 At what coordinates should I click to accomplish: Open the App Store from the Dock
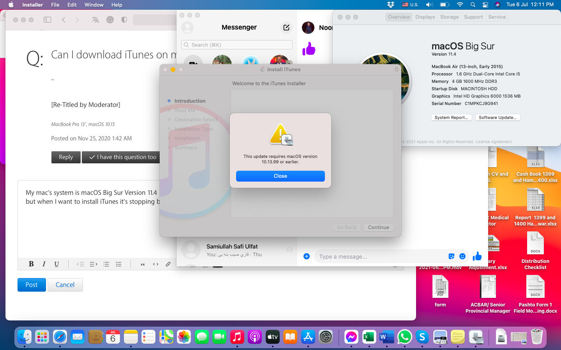(308, 337)
